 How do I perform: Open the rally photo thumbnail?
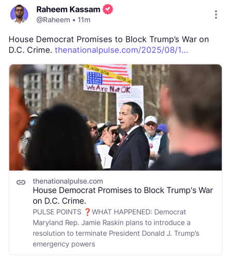pos(115,117)
